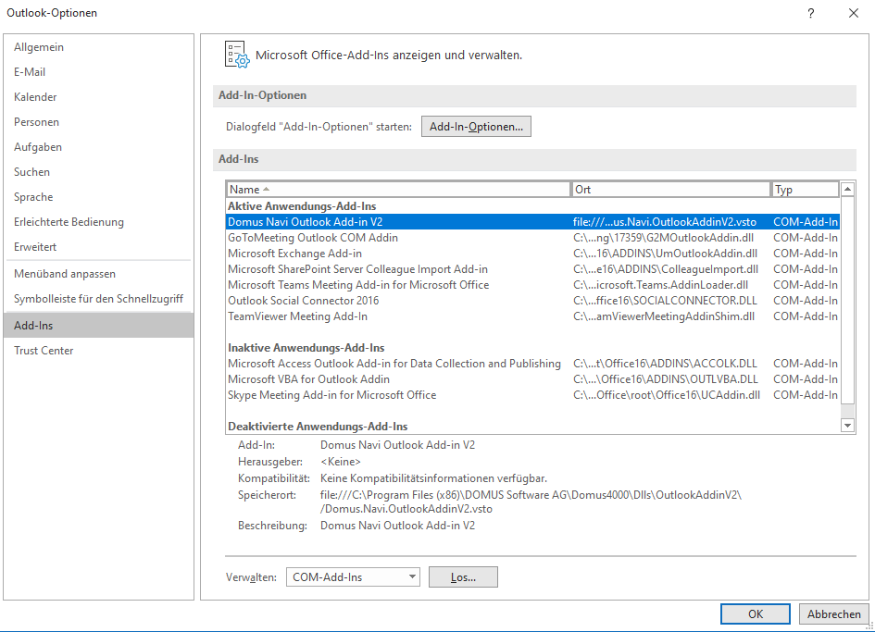Screen dimensions: 875x632
Task: Click the add-in list scroll down arrow
Action: pos(847,426)
